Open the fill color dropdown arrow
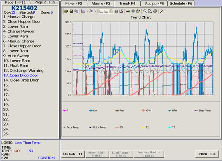 [95, 11]
